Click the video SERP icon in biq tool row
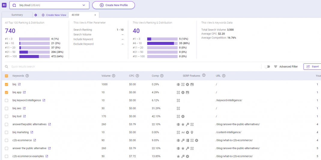The width and height of the screenshot is (321, 160). coord(183,116)
